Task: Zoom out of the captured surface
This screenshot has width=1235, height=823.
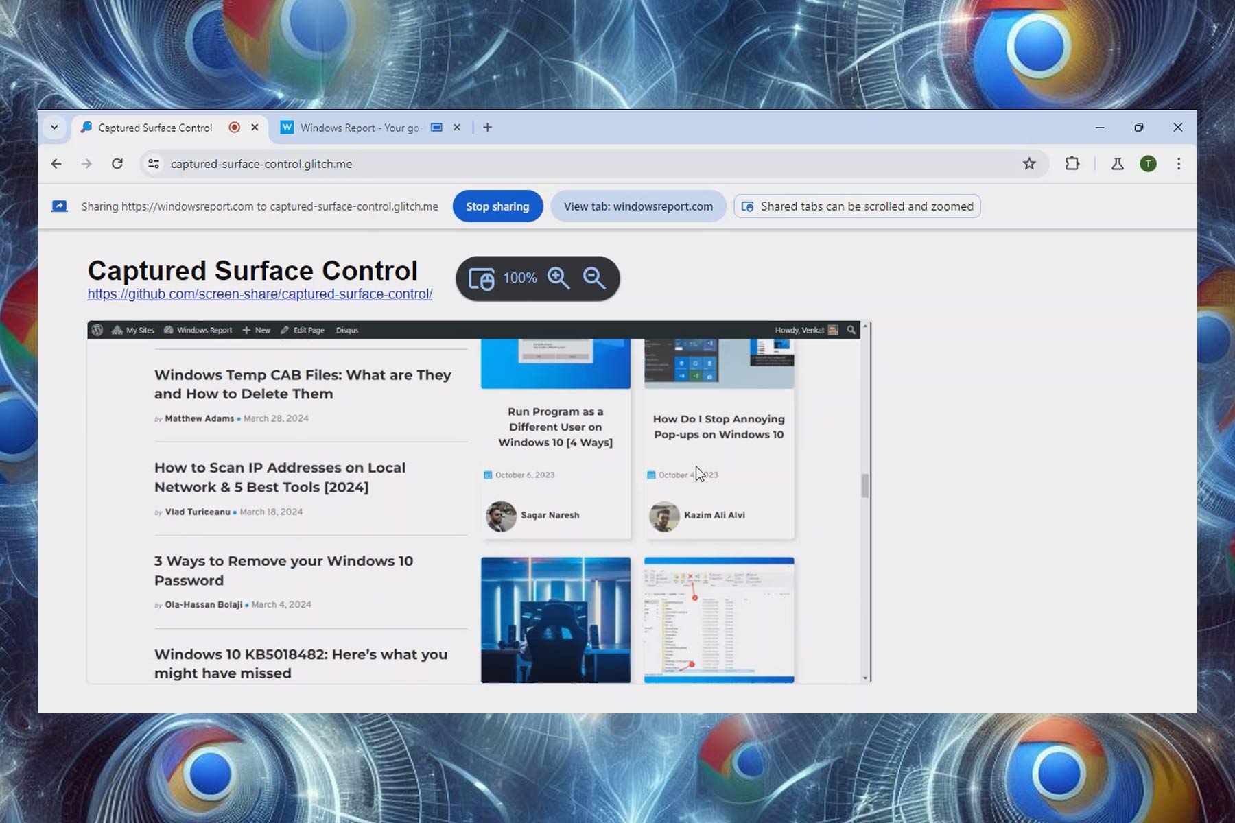Action: click(594, 278)
